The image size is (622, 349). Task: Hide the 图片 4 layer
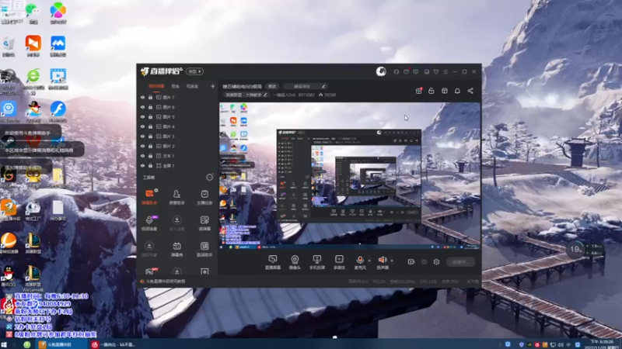click(x=143, y=126)
